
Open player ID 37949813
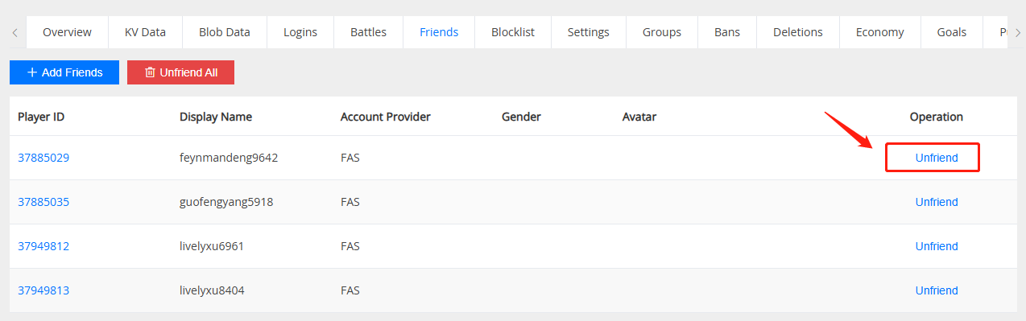(x=43, y=290)
